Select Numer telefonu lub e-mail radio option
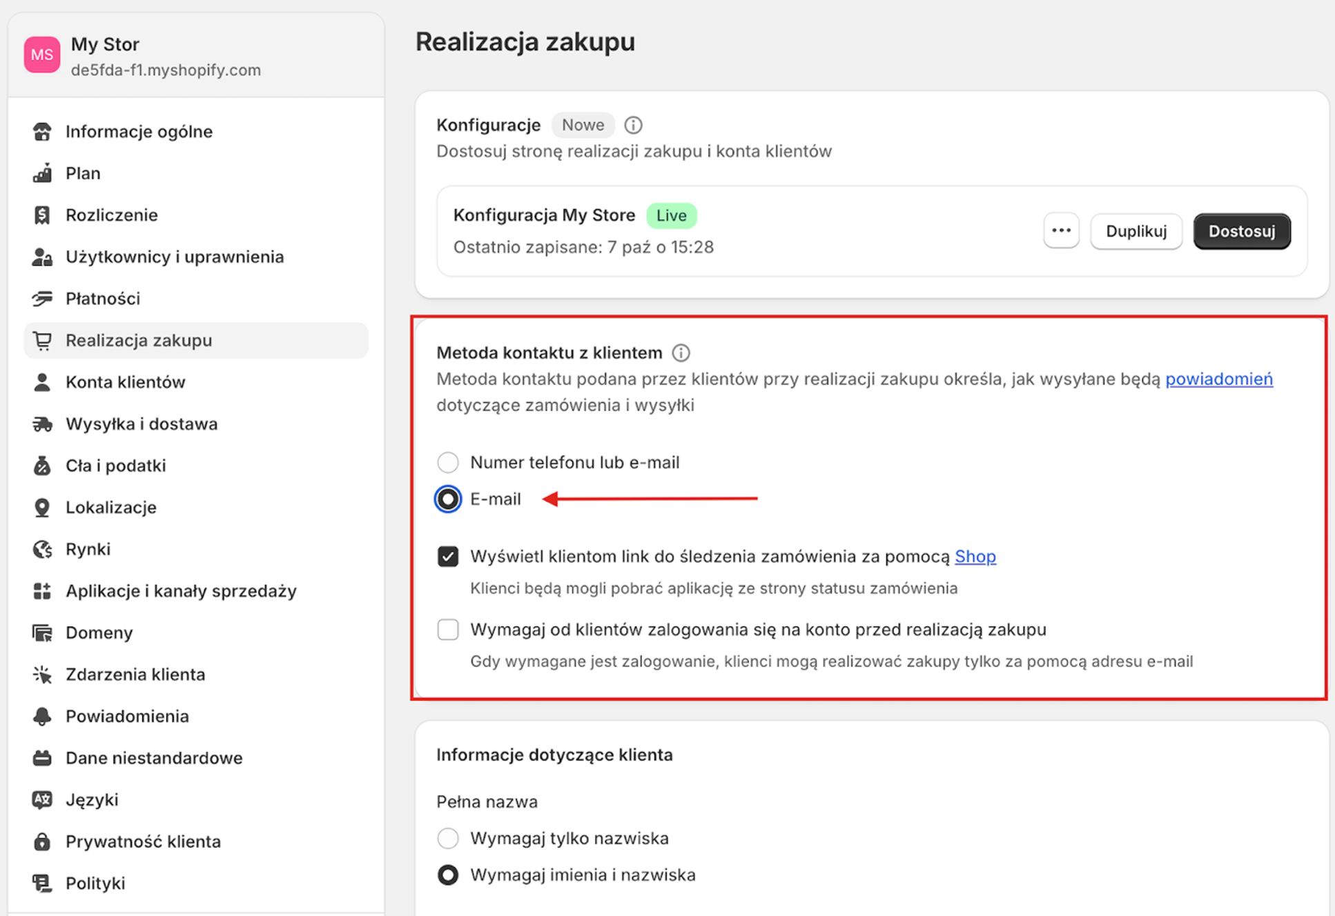Image resolution: width=1335 pixels, height=916 pixels. [448, 462]
